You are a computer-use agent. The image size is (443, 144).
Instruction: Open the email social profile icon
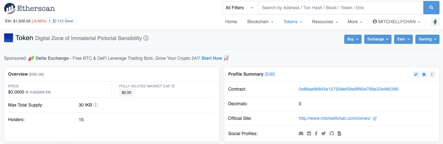point(301,134)
